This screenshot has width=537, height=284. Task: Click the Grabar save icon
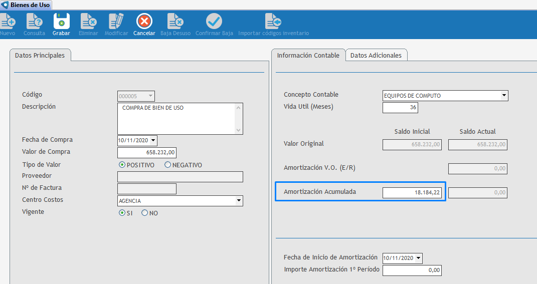[x=61, y=22]
